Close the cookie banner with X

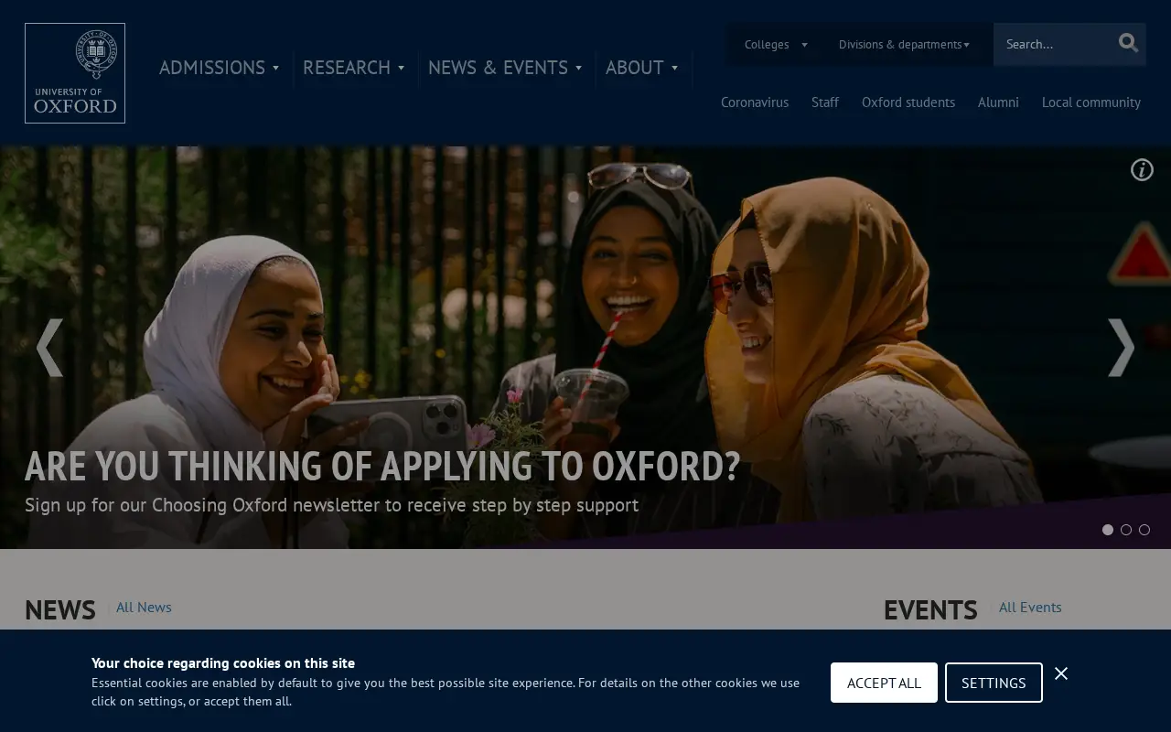tap(1061, 673)
